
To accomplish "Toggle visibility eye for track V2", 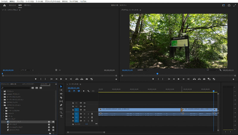I will 84,106.
